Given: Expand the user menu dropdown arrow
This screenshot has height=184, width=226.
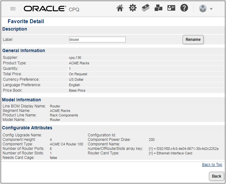Looking at the screenshot, I should tap(211, 9).
